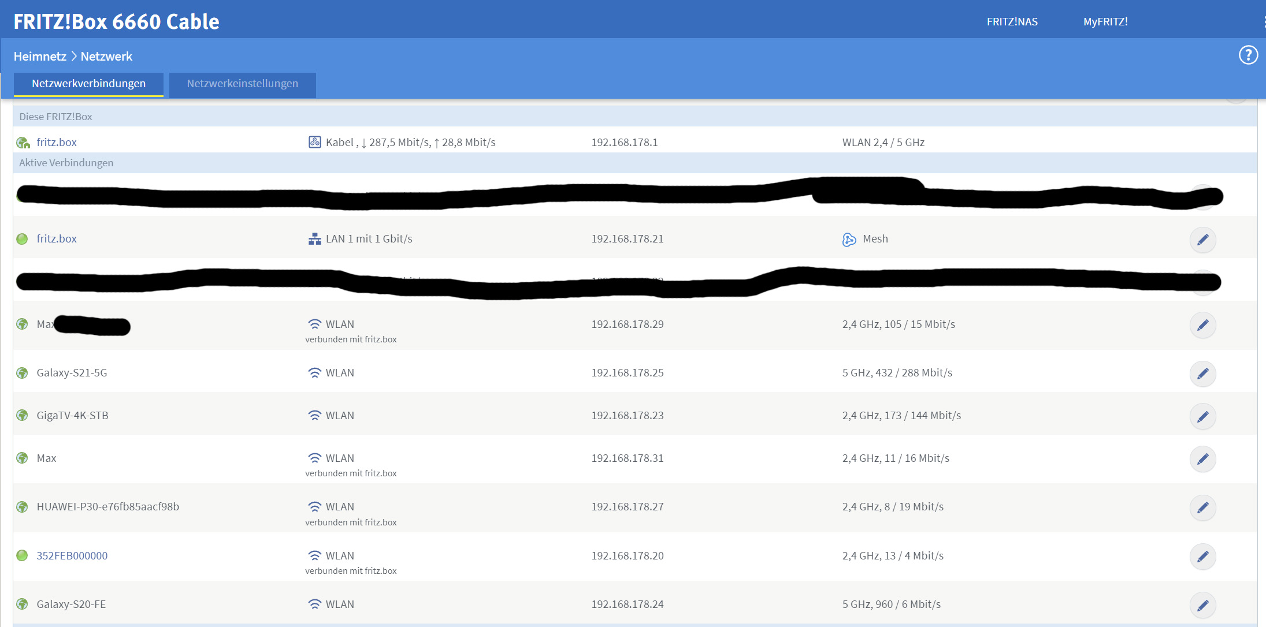Edit the mesh fritz.box LAN 1 entry
The width and height of the screenshot is (1266, 627).
tap(1202, 240)
